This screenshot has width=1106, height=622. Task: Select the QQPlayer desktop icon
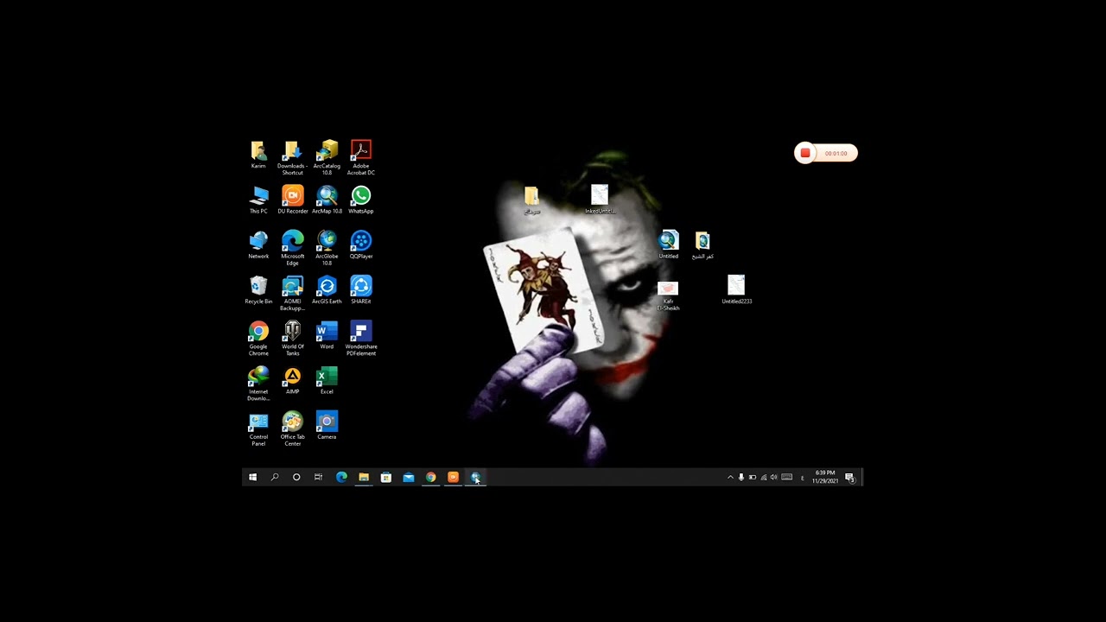[x=361, y=244]
